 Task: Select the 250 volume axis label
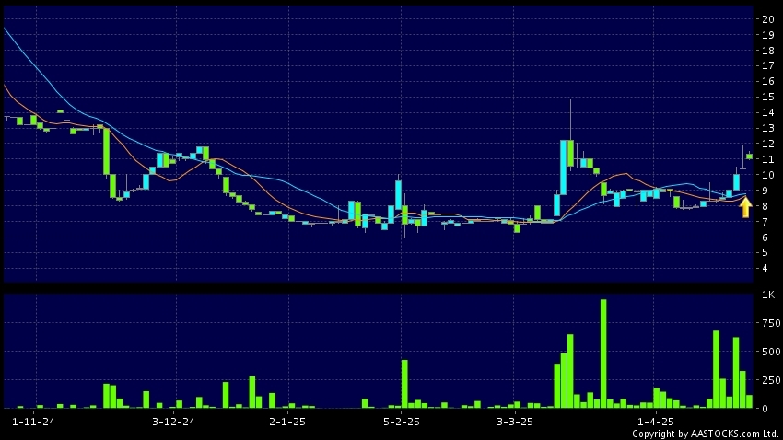[x=772, y=380]
